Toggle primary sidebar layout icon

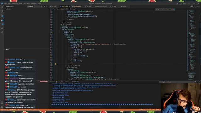pos(178,3)
